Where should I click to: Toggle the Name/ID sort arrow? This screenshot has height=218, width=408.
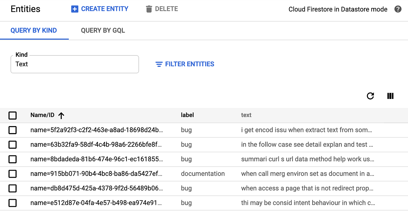coord(61,116)
